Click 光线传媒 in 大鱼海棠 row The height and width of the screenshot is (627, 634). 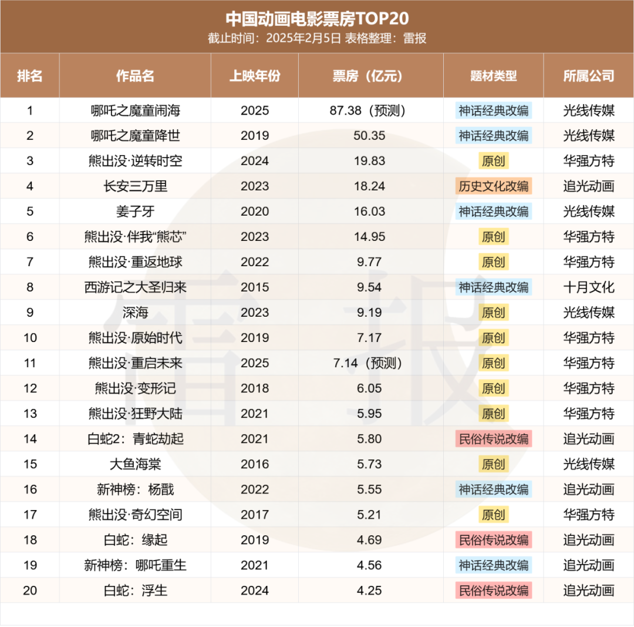(589, 464)
